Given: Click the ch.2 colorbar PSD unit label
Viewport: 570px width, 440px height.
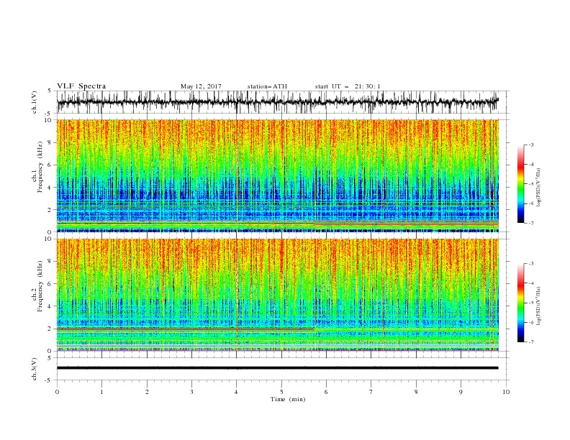Looking at the screenshot, I should pos(538,306).
